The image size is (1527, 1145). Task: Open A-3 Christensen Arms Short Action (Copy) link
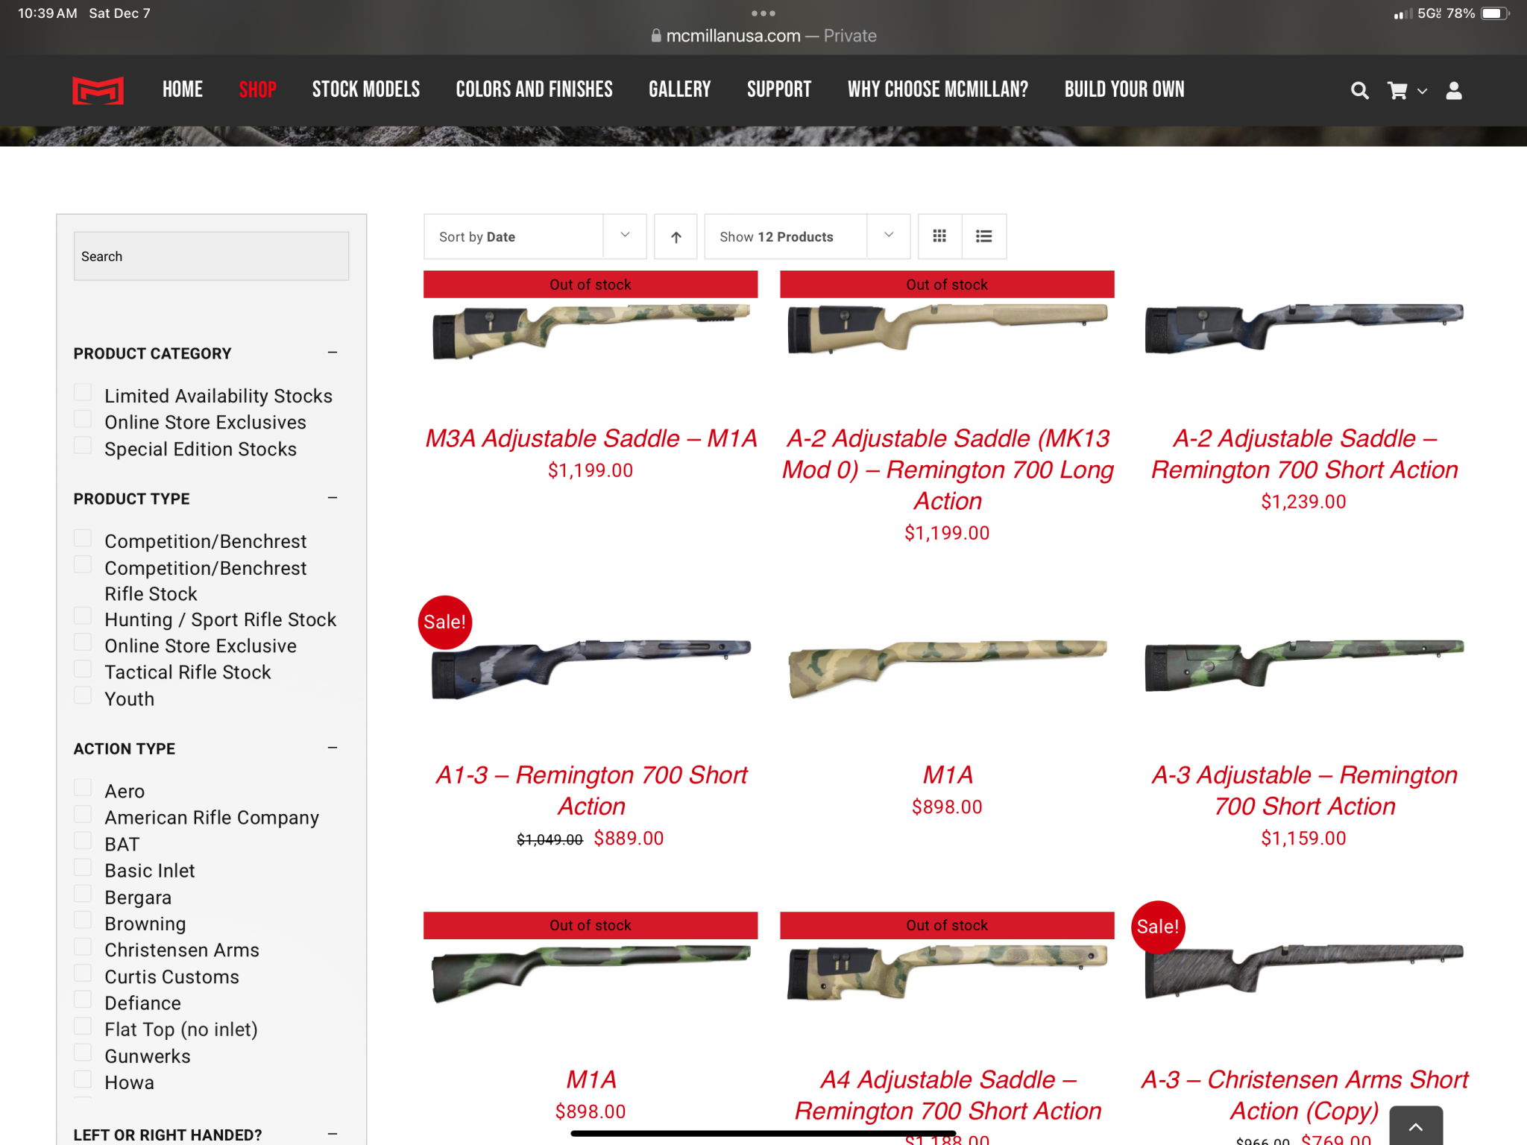1304,1096
